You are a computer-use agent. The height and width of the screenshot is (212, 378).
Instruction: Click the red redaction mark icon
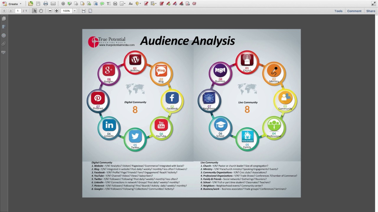(162, 4)
